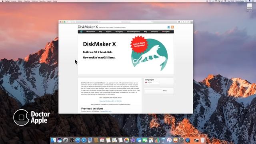Click the Twitter icon on DiskMaker page
256x144 pixels.
tap(169, 27)
